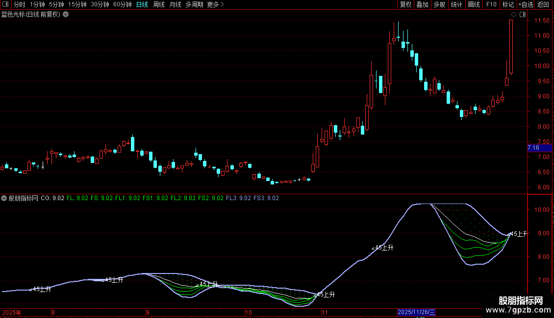Click the month 9 label on time axis

click(x=148, y=312)
